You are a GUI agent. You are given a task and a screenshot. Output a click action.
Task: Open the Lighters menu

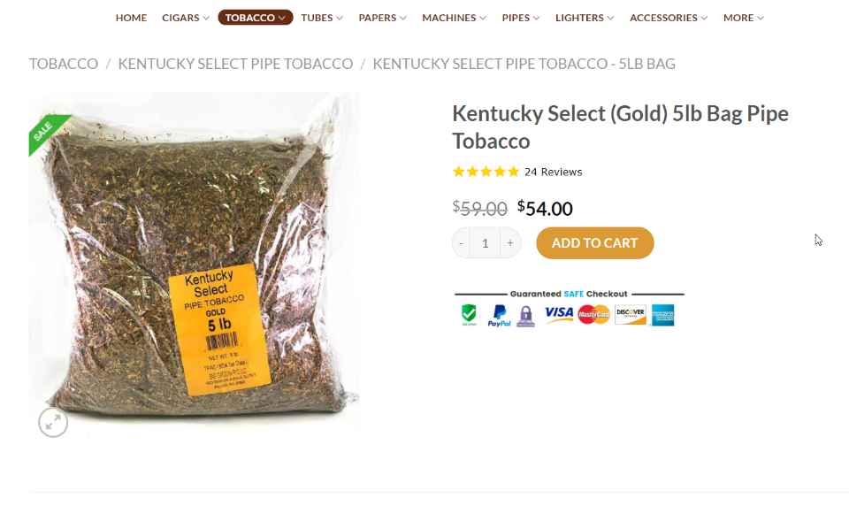tap(585, 18)
